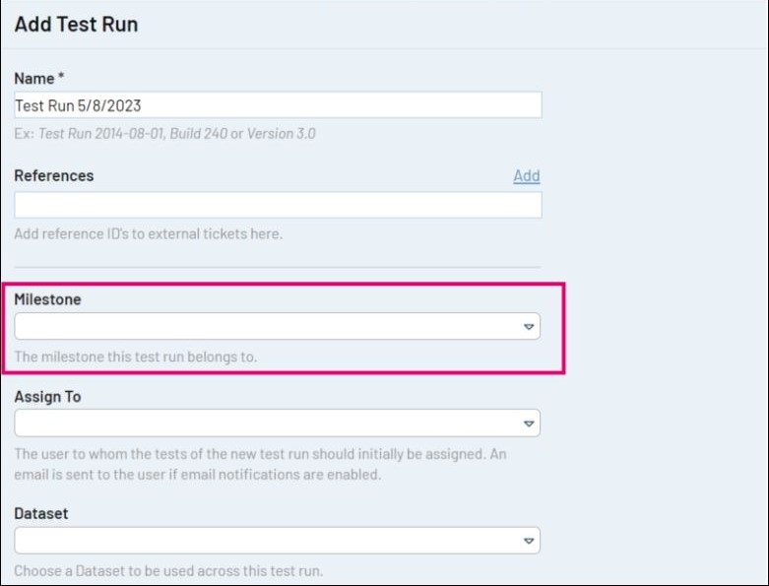Screen dimensions: 769x586
Task: Click the Name field label
Action: click(x=38, y=78)
